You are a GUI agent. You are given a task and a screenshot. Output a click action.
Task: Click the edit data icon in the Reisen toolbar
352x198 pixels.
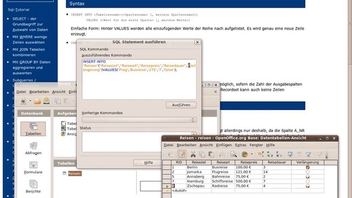[x=182, y=154]
